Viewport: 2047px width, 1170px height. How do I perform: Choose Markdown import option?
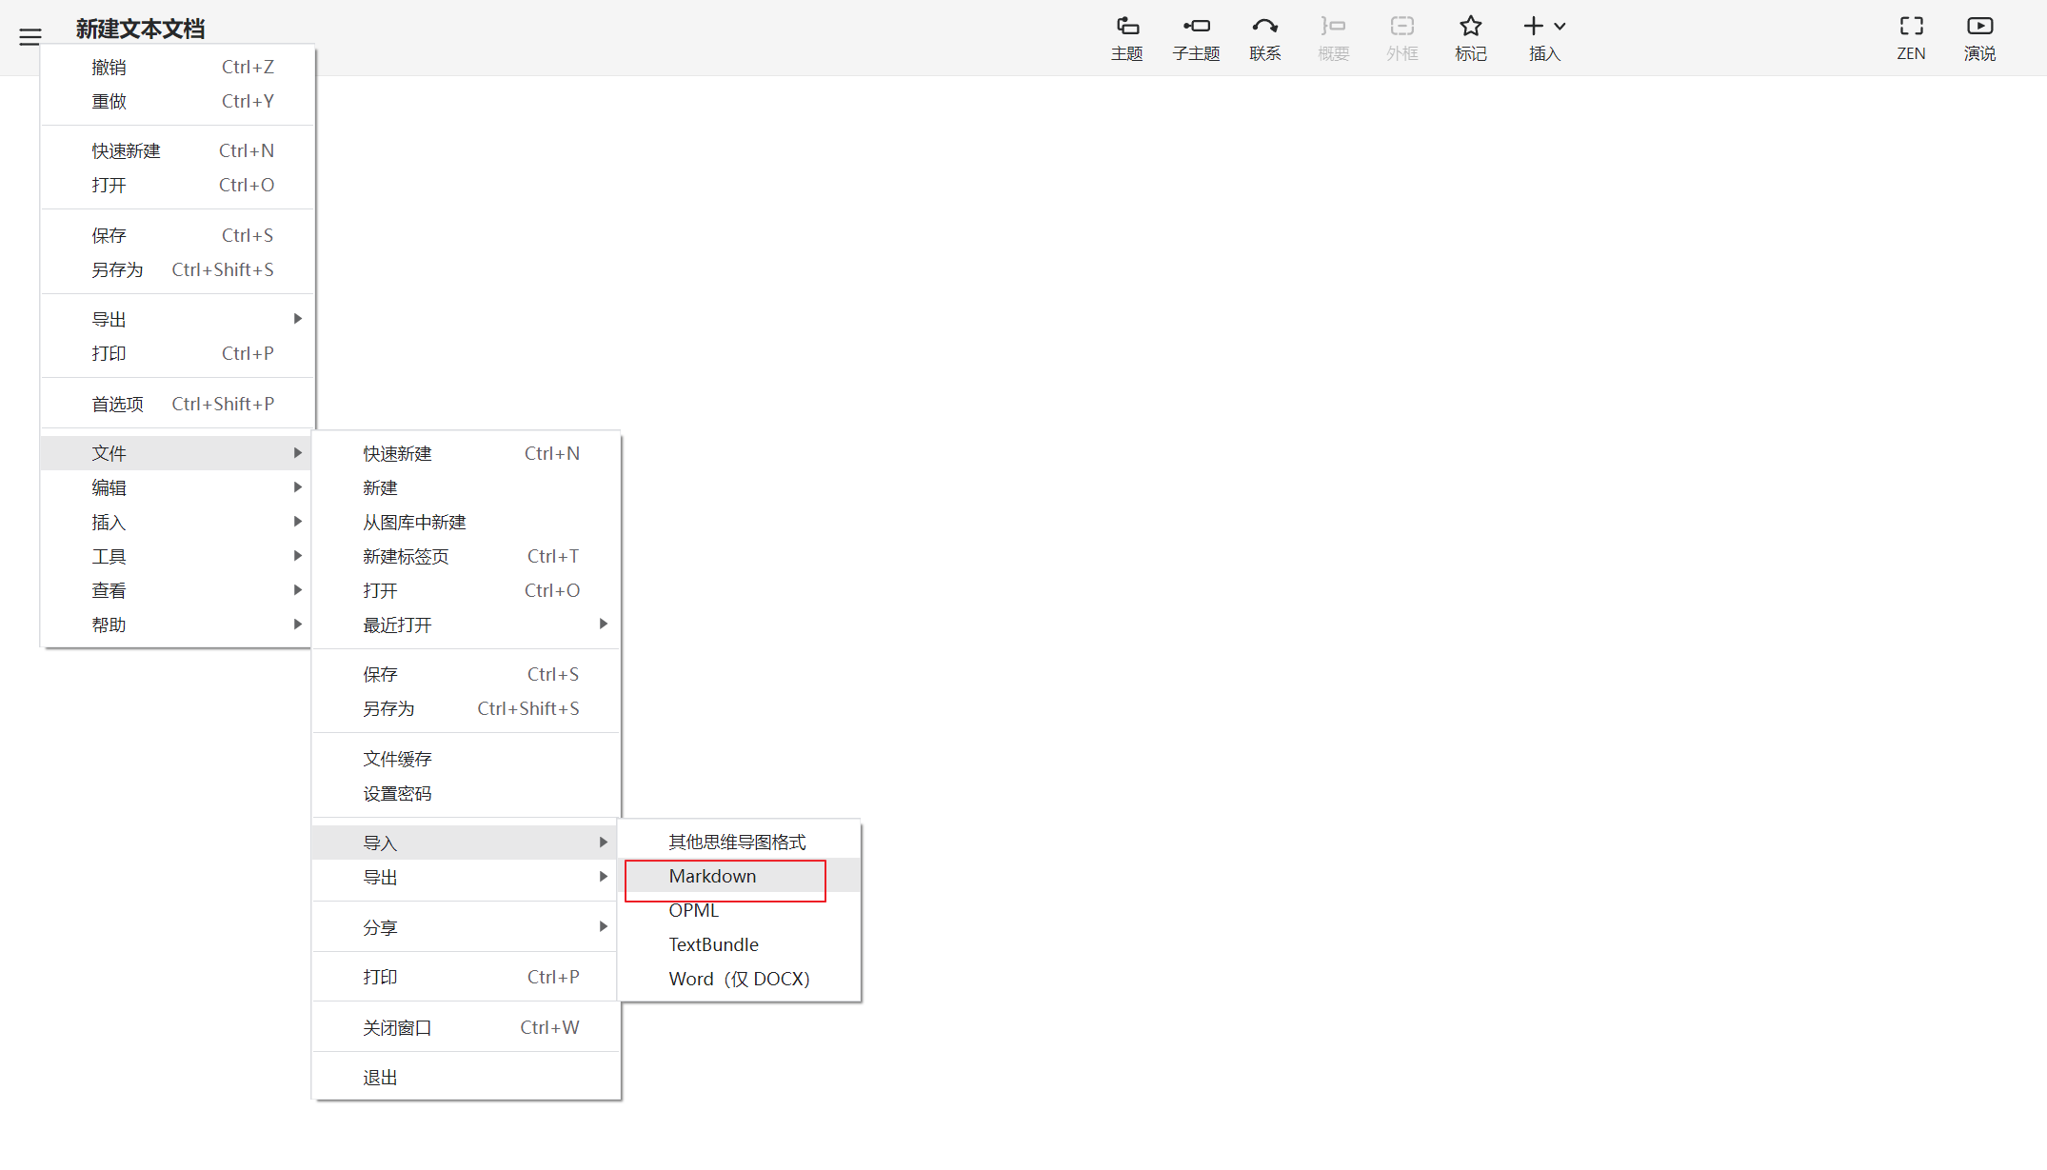(713, 877)
